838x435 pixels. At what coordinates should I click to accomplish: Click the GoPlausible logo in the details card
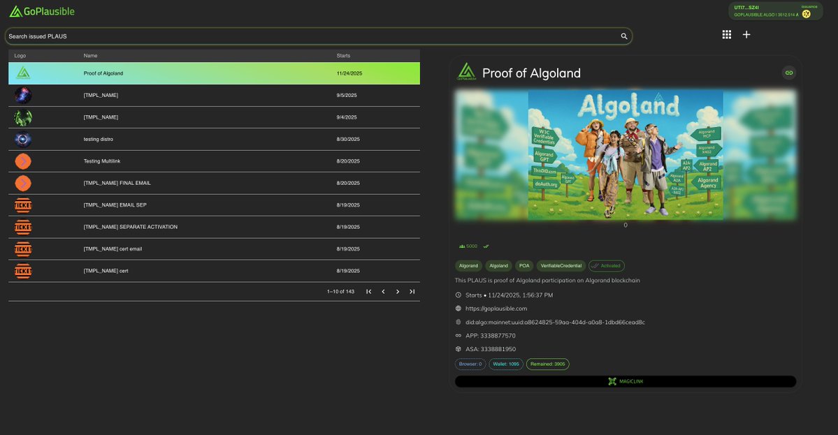467,71
